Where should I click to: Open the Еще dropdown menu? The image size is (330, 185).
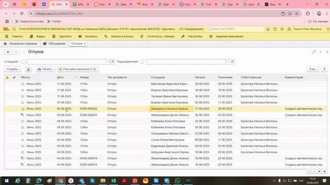coord(313,69)
